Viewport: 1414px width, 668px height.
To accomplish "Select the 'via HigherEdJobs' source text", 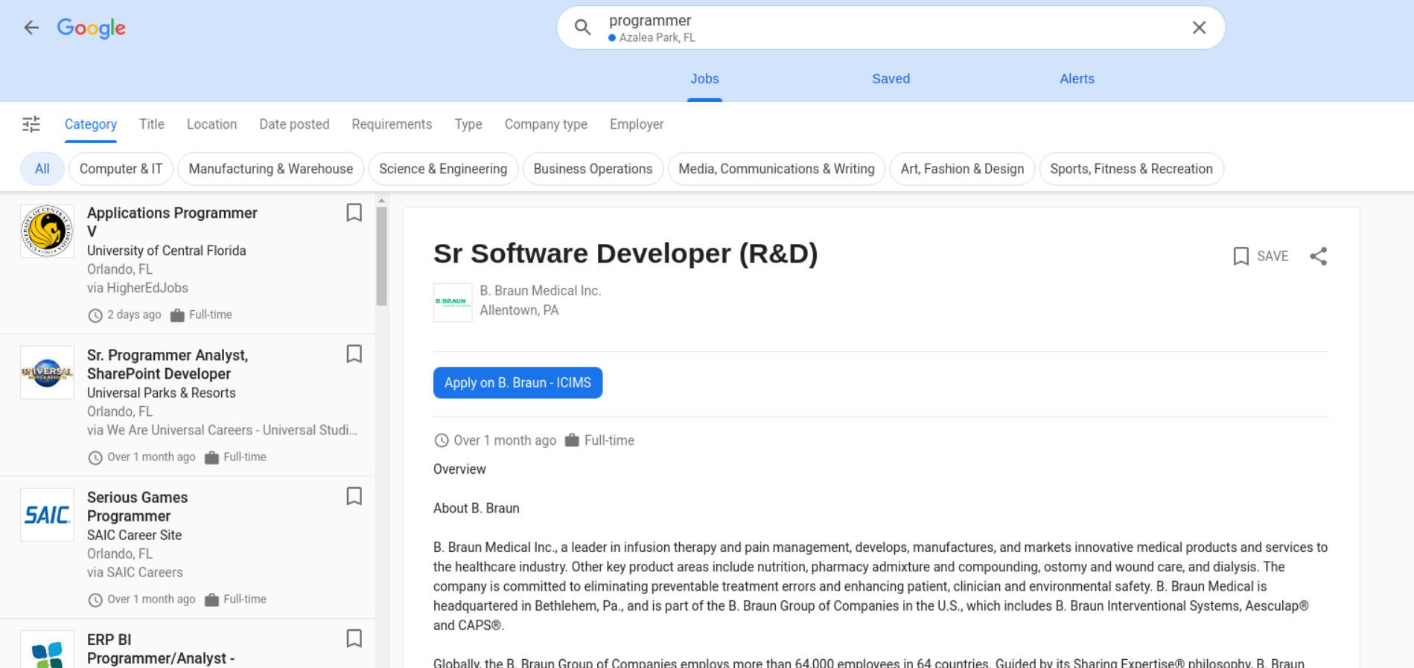I will [138, 288].
